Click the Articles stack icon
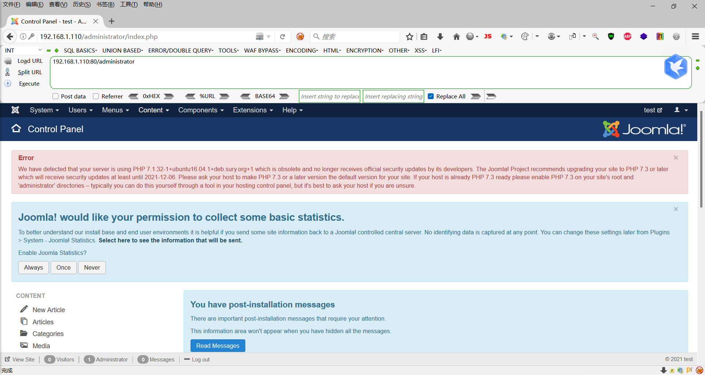705x375 pixels. 24,321
